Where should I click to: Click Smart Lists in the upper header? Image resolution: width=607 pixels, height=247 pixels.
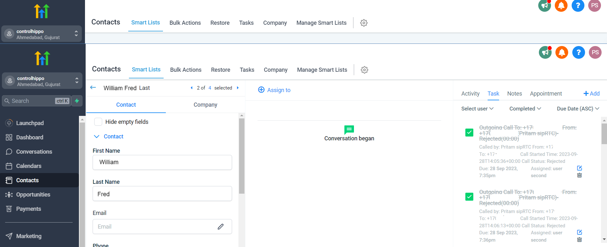[x=145, y=23]
